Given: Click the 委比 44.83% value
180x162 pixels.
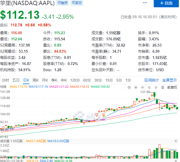Looking at the screenshot, I should pyautogui.click(x=60, y=51).
